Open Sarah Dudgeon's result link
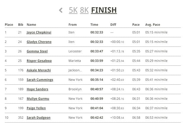Image resolution: width=191 pixels, height=127 pixels. point(39,118)
